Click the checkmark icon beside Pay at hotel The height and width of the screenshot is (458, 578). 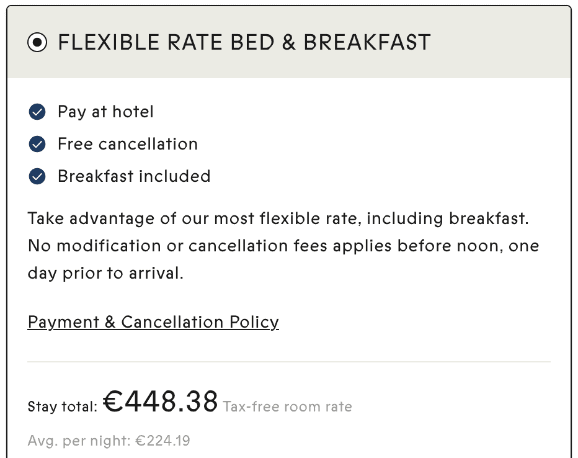click(37, 112)
